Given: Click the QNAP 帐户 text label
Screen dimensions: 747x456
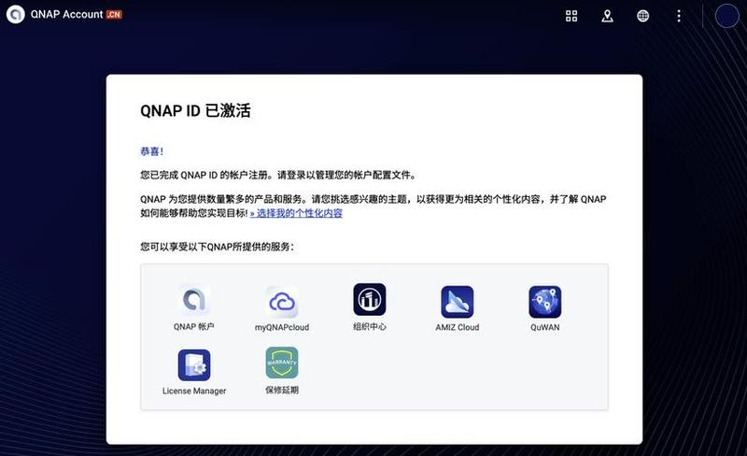Looking at the screenshot, I should coord(194,327).
